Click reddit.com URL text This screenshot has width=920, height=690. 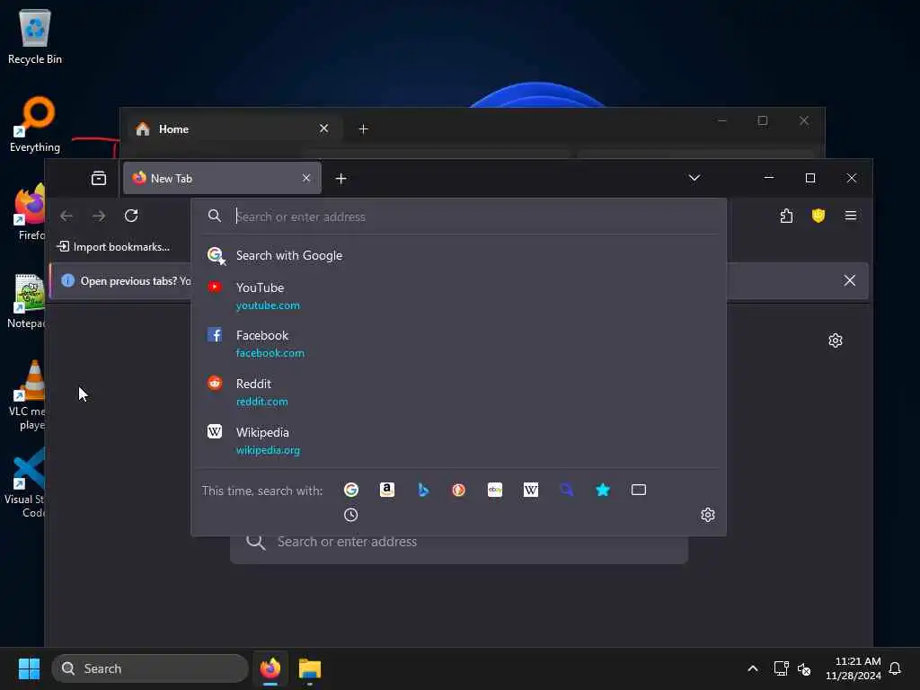click(261, 402)
